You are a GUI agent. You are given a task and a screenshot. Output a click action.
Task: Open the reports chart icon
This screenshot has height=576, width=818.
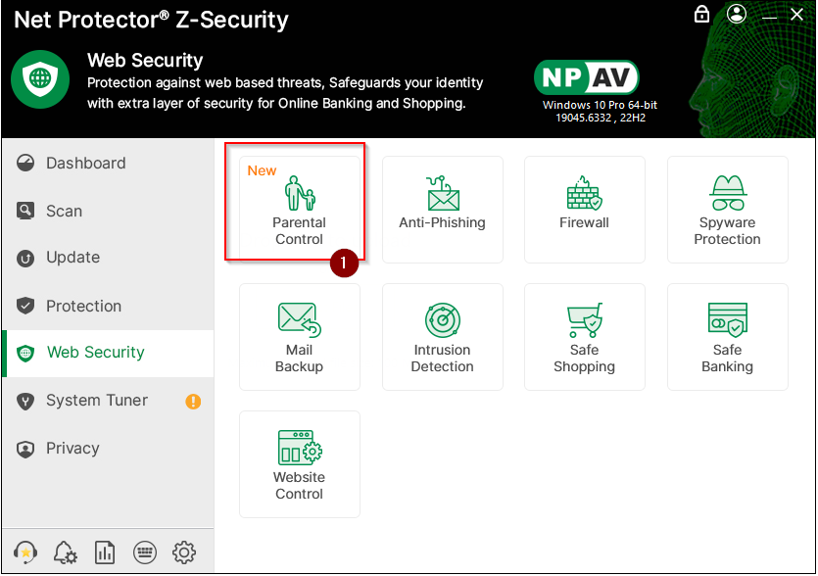[105, 552]
